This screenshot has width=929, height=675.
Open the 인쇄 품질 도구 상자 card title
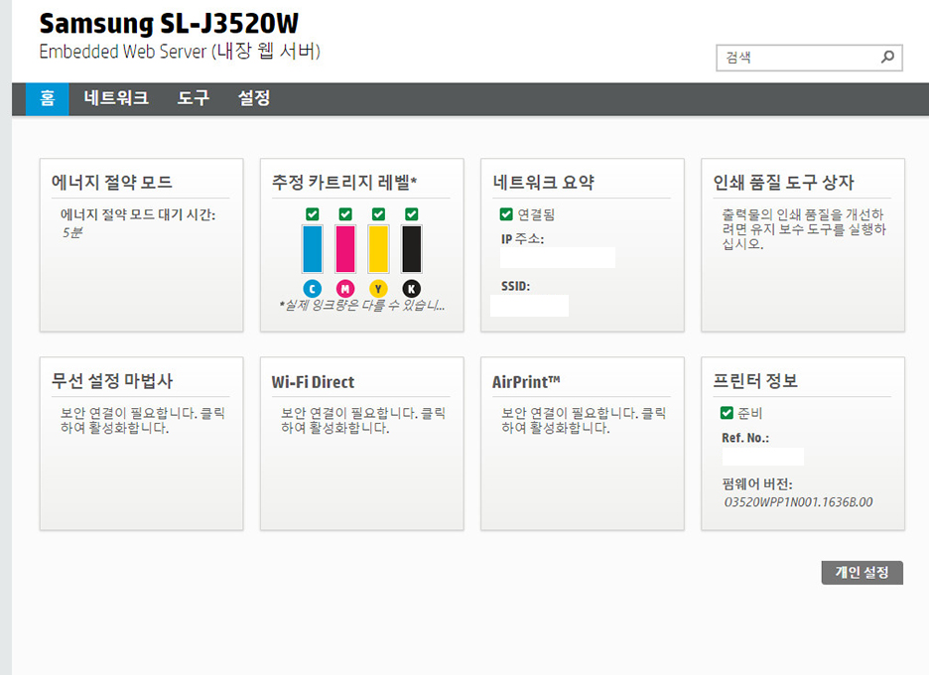(783, 182)
